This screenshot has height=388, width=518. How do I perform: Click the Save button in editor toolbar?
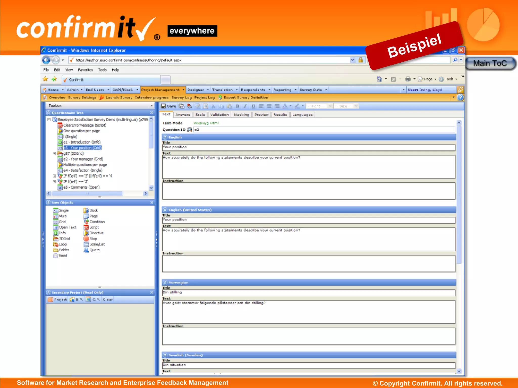coord(168,106)
